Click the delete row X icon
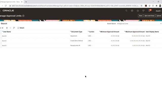 (10, 28)
